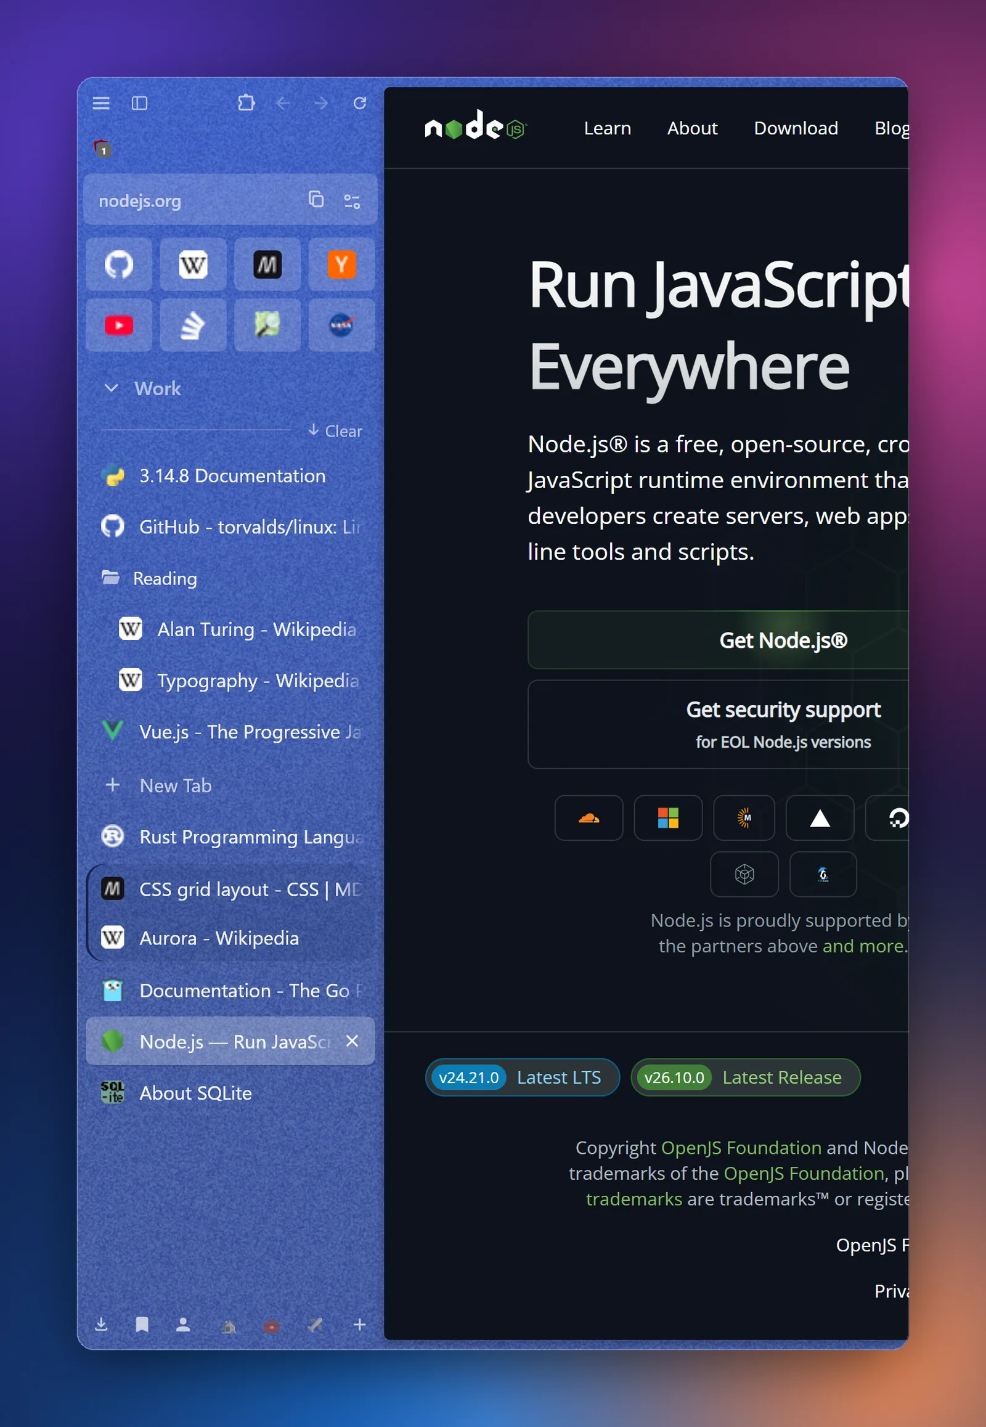The width and height of the screenshot is (986, 1427).
Task: Switch to the house workspace icon
Action: [x=229, y=1327]
